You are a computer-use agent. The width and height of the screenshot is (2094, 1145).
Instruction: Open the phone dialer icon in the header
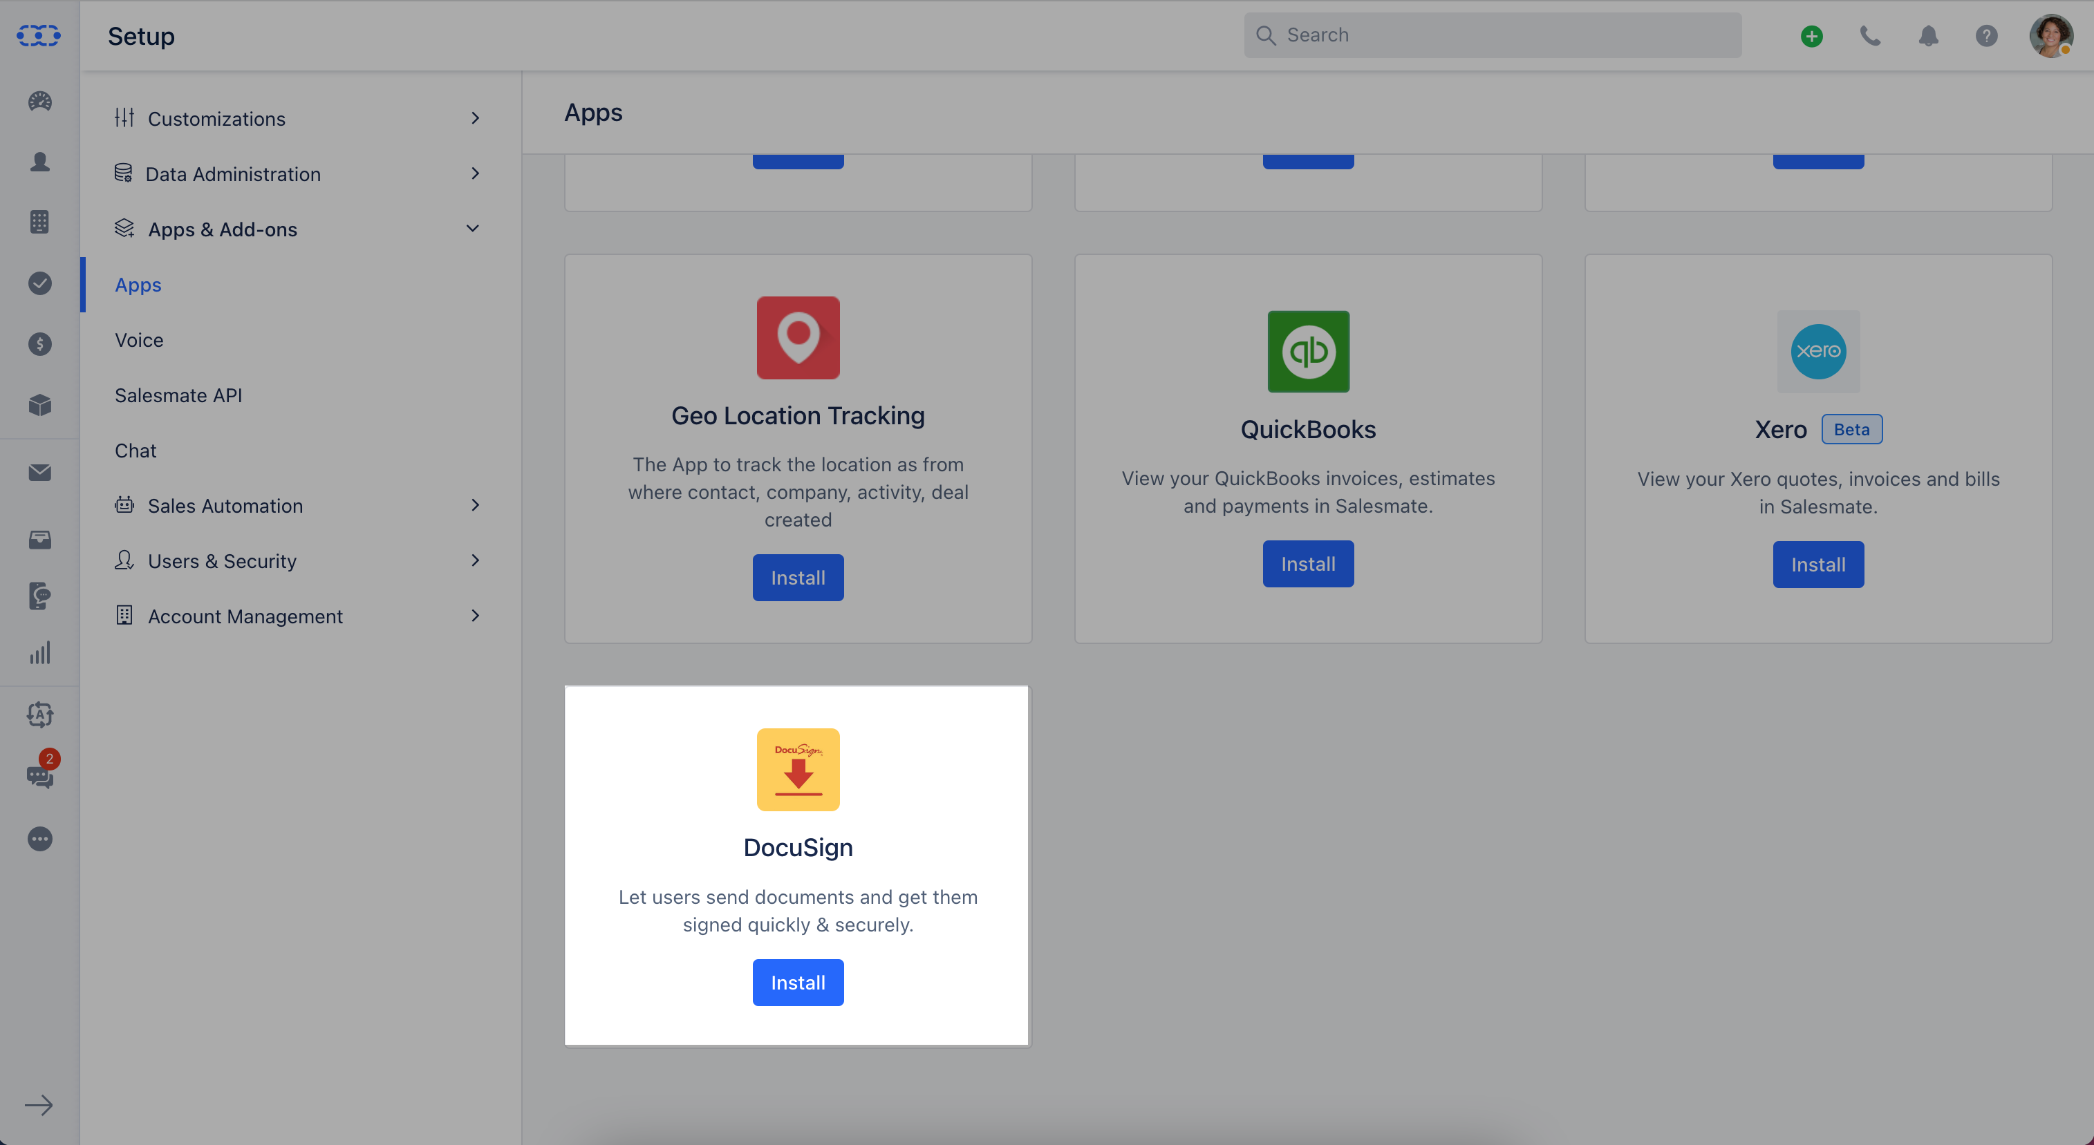(x=1869, y=36)
